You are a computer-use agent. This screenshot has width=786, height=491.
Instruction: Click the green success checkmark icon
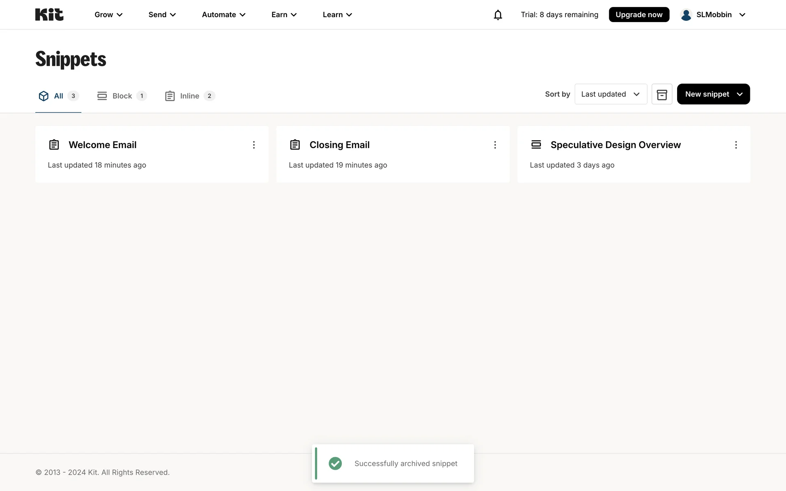(x=335, y=463)
